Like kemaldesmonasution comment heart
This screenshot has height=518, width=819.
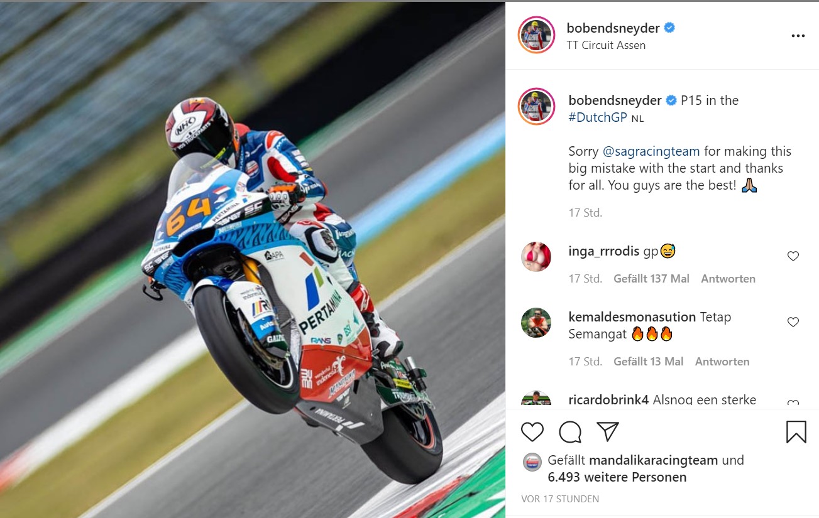(793, 322)
